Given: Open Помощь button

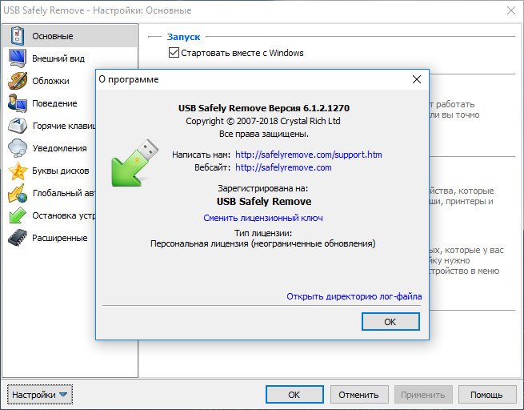Looking at the screenshot, I should tap(487, 395).
